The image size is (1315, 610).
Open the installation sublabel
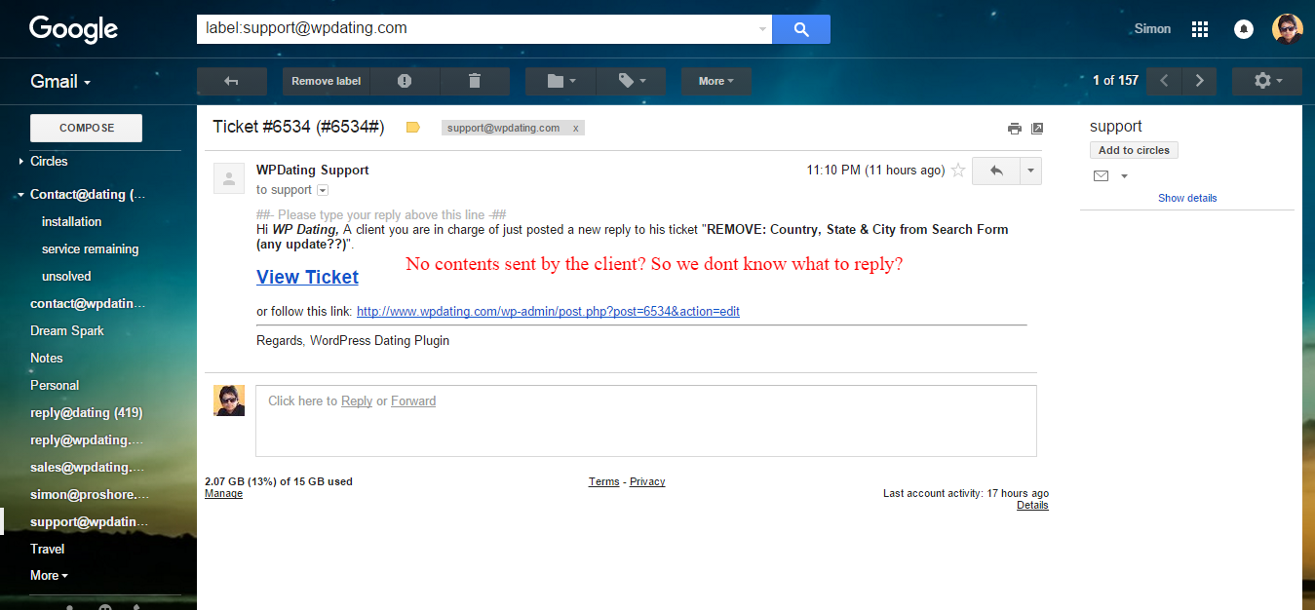pyautogui.click(x=72, y=221)
